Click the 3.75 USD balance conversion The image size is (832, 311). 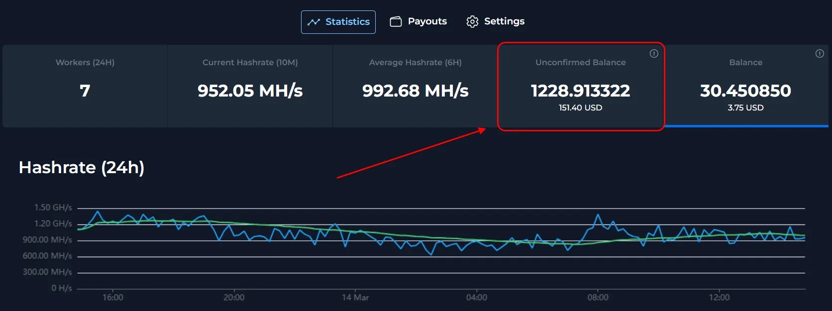click(745, 107)
